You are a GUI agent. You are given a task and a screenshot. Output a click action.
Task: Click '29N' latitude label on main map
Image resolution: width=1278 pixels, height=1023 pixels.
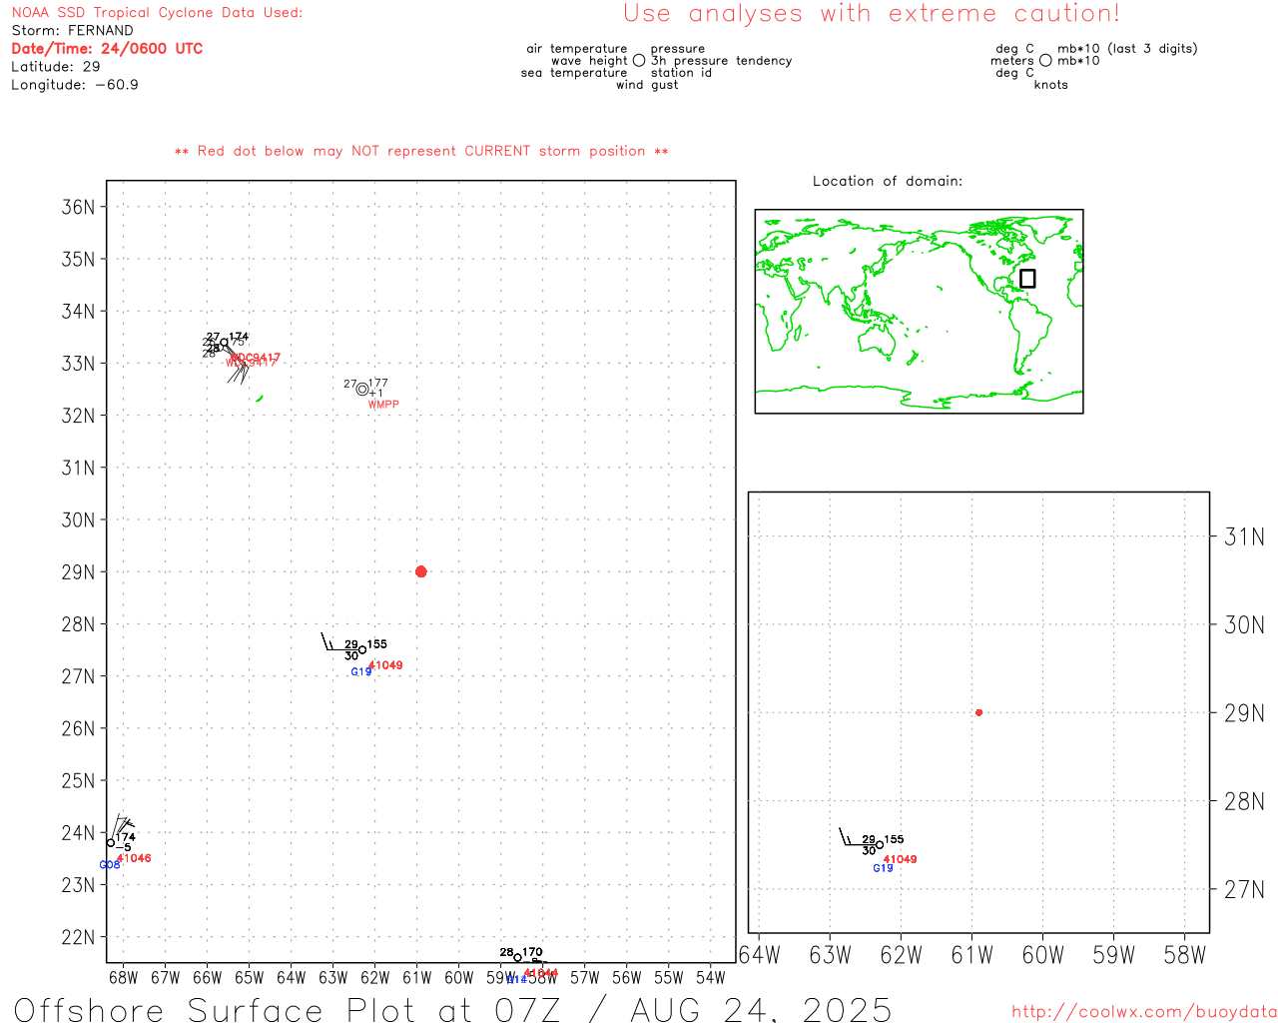pos(79,572)
